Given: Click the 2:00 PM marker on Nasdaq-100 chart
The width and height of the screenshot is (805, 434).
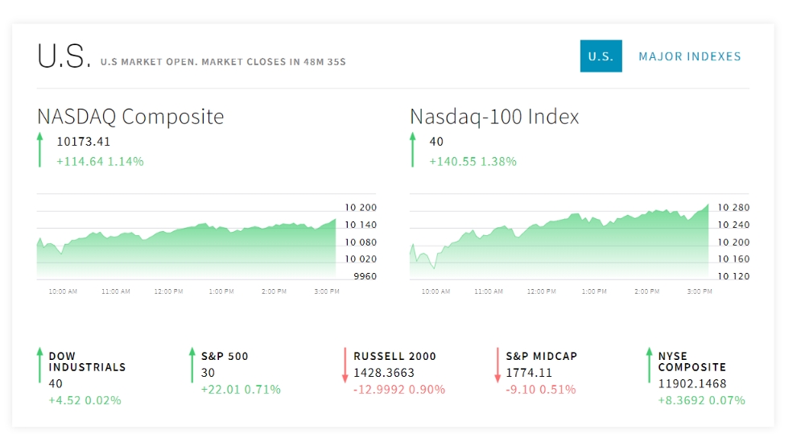Looking at the screenshot, I should click(x=646, y=291).
